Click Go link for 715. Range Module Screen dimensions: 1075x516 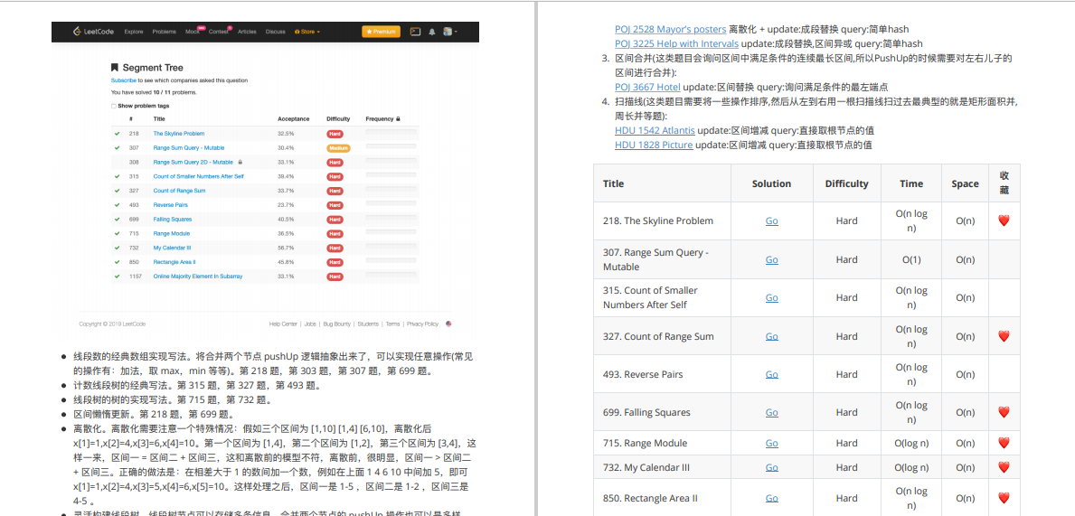[x=771, y=443]
